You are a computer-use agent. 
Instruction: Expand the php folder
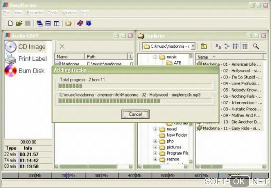155,141
